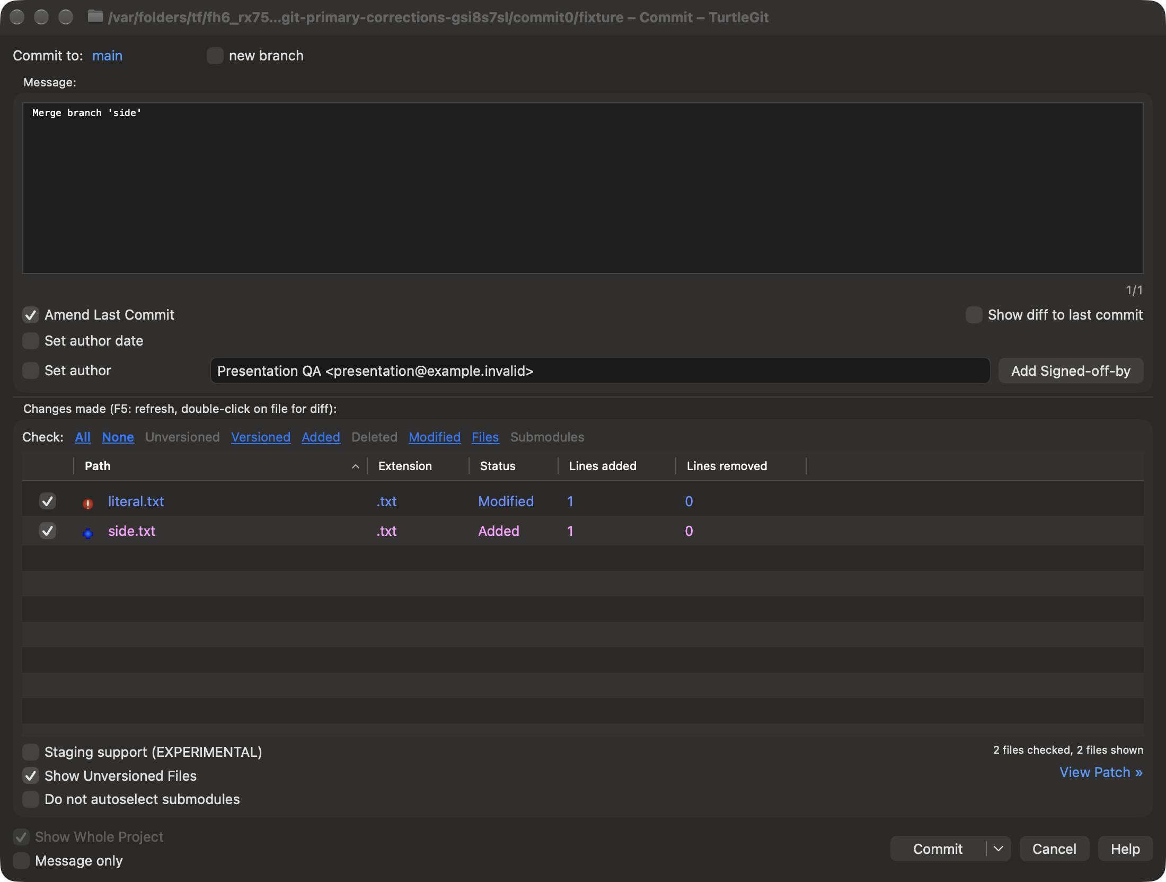1166x882 pixels.
Task: Check Versioned files link
Action: (x=261, y=437)
